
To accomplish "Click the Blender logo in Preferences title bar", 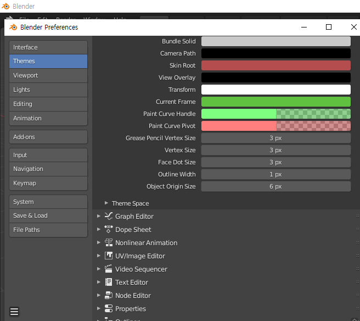I will tap(13, 27).
